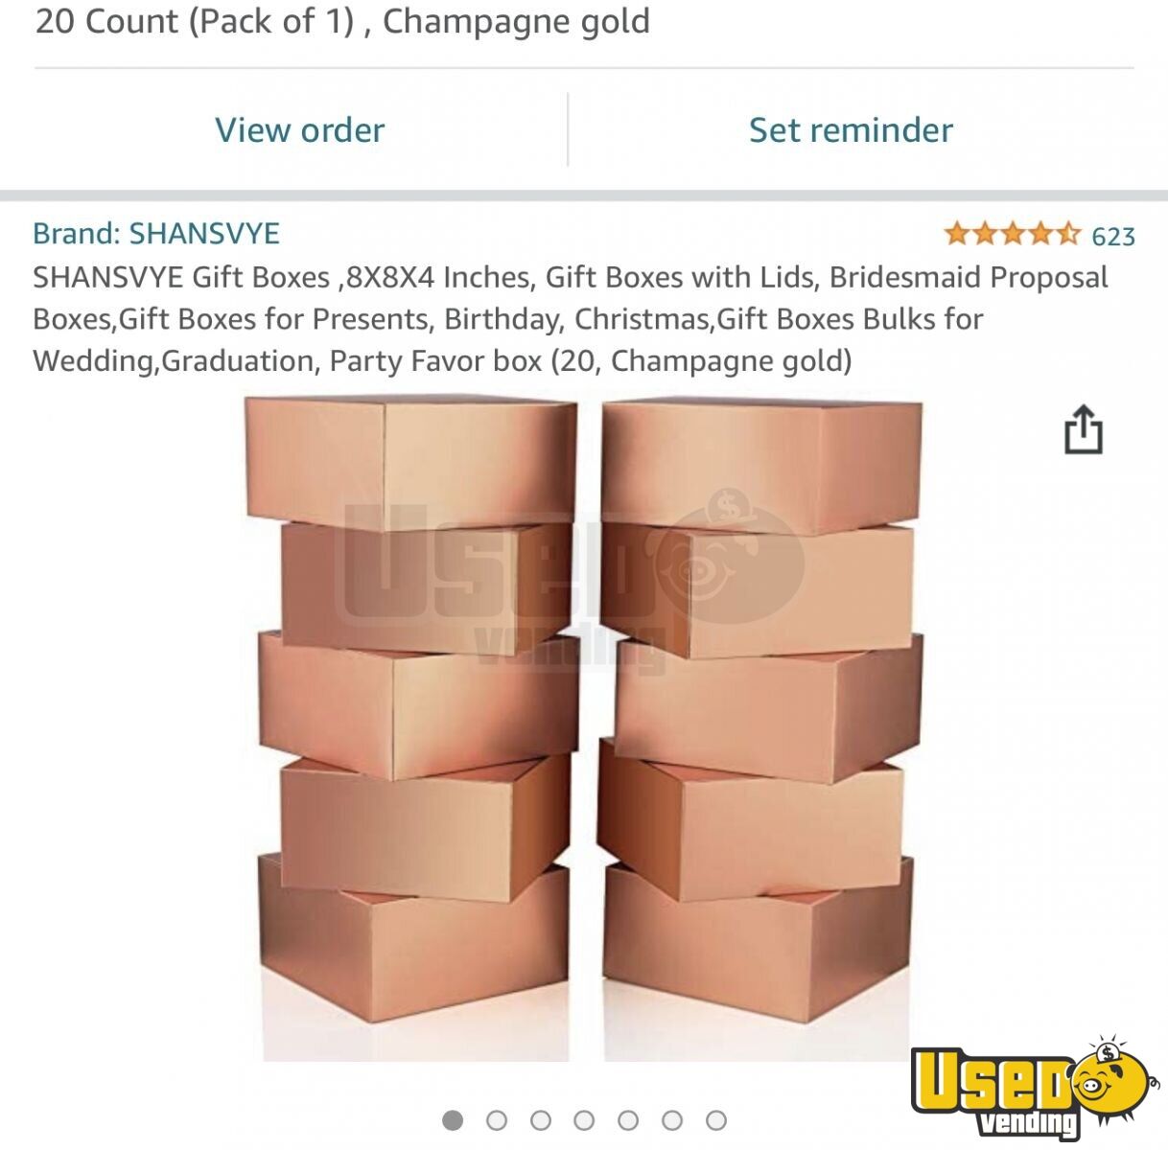This screenshot has height=1150, width=1168.
Task: Select the first image carousel dot
Action: coord(453,1119)
